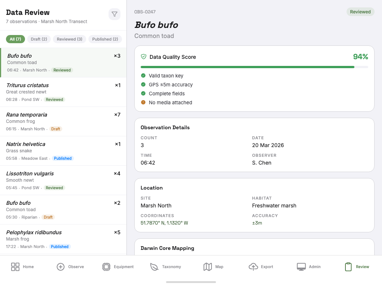Click the Data Quality Score progress bar
382x286 pixels.
254,67
